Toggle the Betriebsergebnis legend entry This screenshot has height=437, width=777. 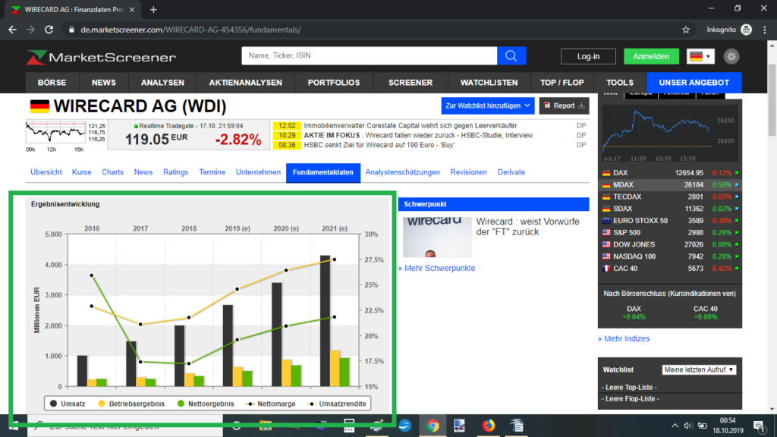pyautogui.click(x=131, y=404)
